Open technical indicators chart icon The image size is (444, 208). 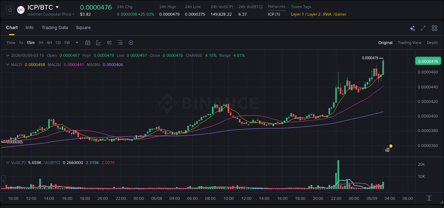[x=98, y=43]
